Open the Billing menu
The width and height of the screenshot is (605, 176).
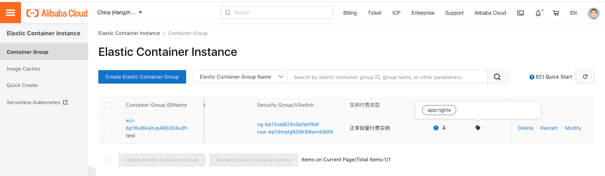pyautogui.click(x=350, y=13)
